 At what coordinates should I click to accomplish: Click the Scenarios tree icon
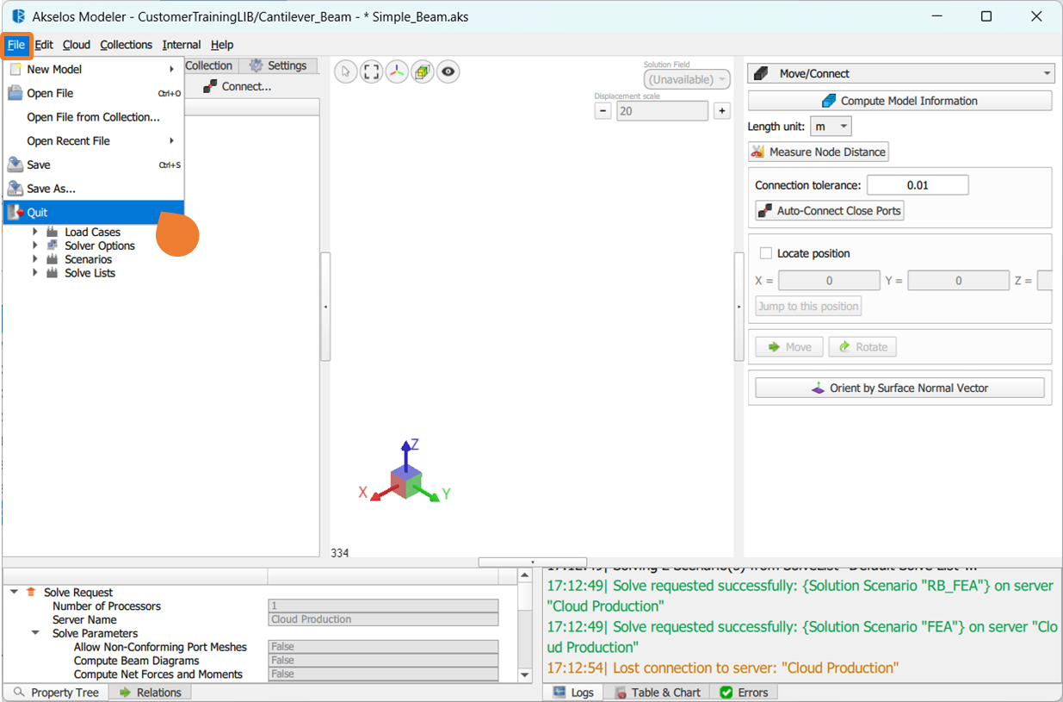click(x=53, y=259)
